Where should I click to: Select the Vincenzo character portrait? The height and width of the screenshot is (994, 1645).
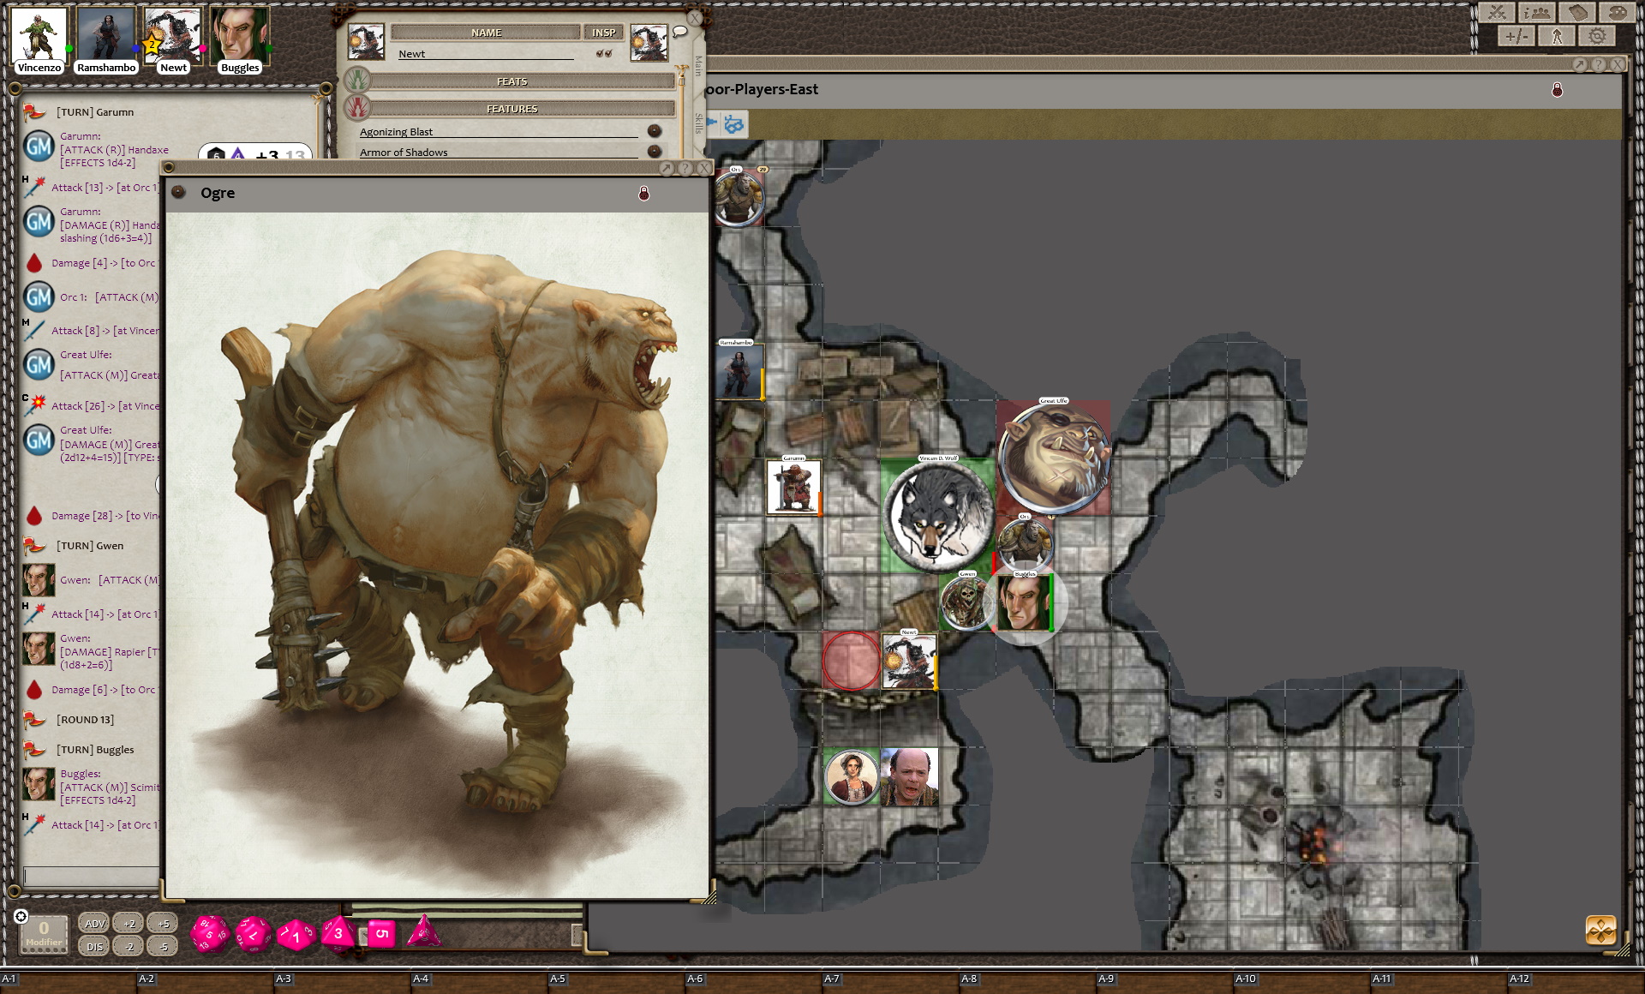point(39,35)
